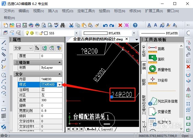Open the 文字 object type dropdown
Image resolution: width=193 pixels, height=138 pixels.
[23, 48]
